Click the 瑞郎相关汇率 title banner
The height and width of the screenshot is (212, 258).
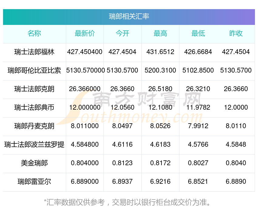(x=129, y=17)
